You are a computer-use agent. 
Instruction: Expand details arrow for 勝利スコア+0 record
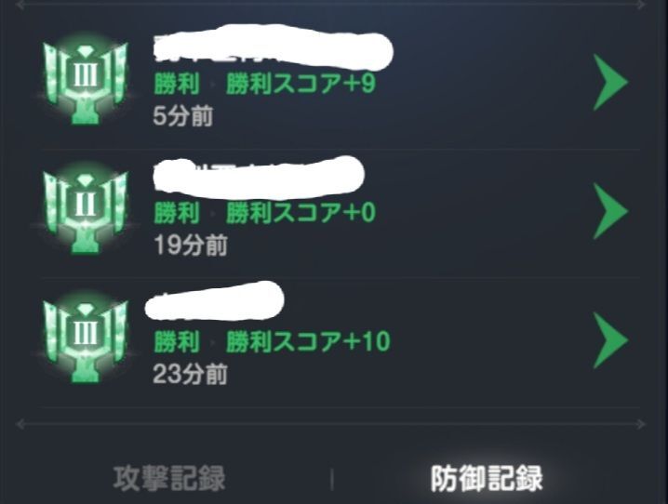610,211
